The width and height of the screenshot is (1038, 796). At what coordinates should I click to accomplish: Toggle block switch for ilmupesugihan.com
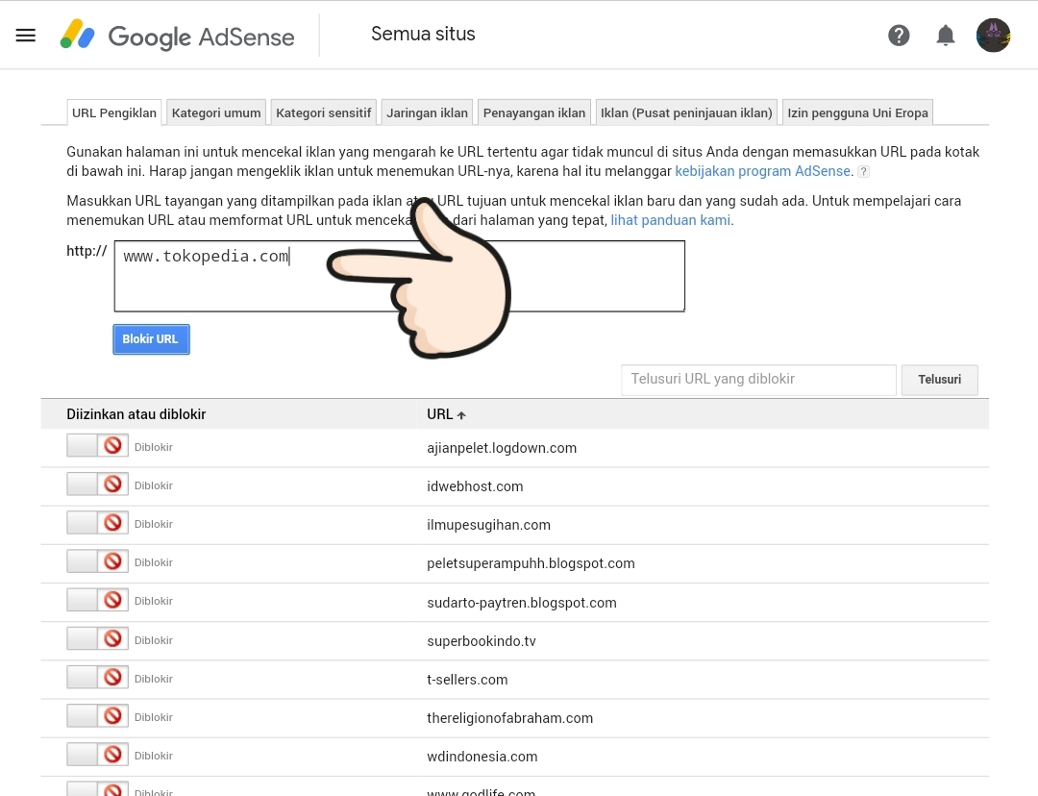[97, 523]
